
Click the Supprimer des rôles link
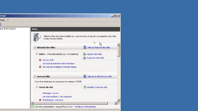pos(96,58)
